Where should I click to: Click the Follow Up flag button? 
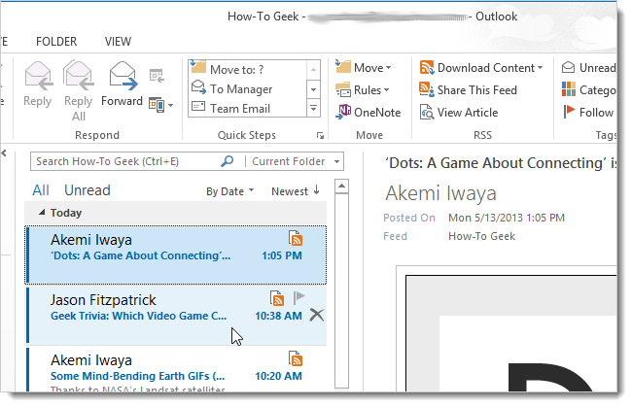(588, 113)
